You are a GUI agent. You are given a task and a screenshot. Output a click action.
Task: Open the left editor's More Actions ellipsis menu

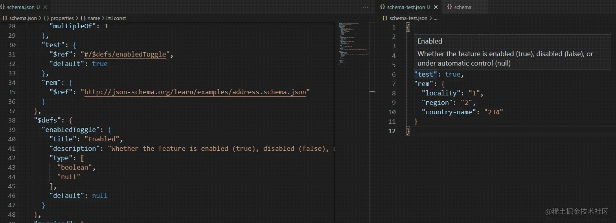pyautogui.click(x=366, y=7)
